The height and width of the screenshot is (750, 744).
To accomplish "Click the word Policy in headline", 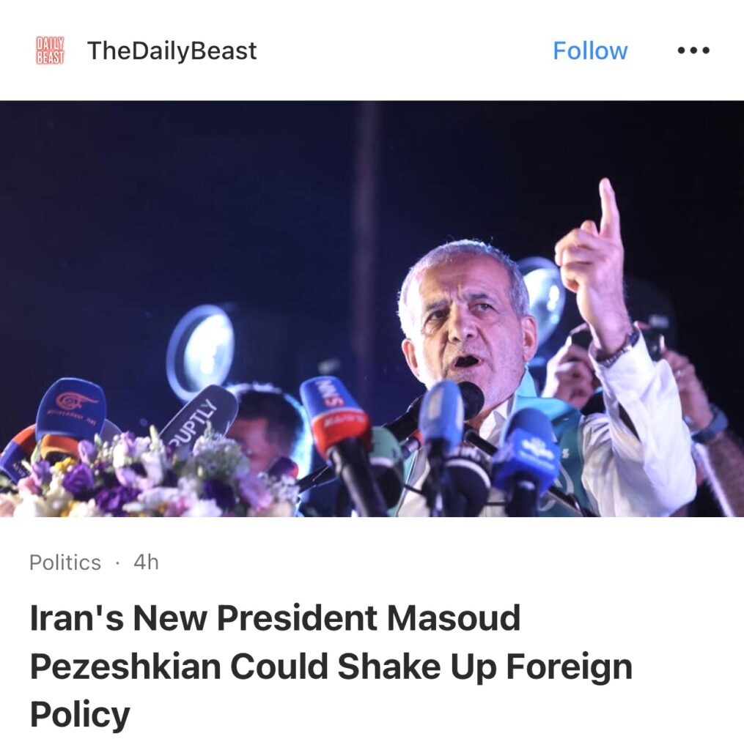I will [x=80, y=715].
